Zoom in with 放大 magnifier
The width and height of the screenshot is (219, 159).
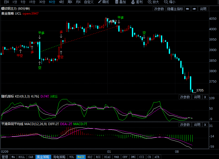pos(153,2)
